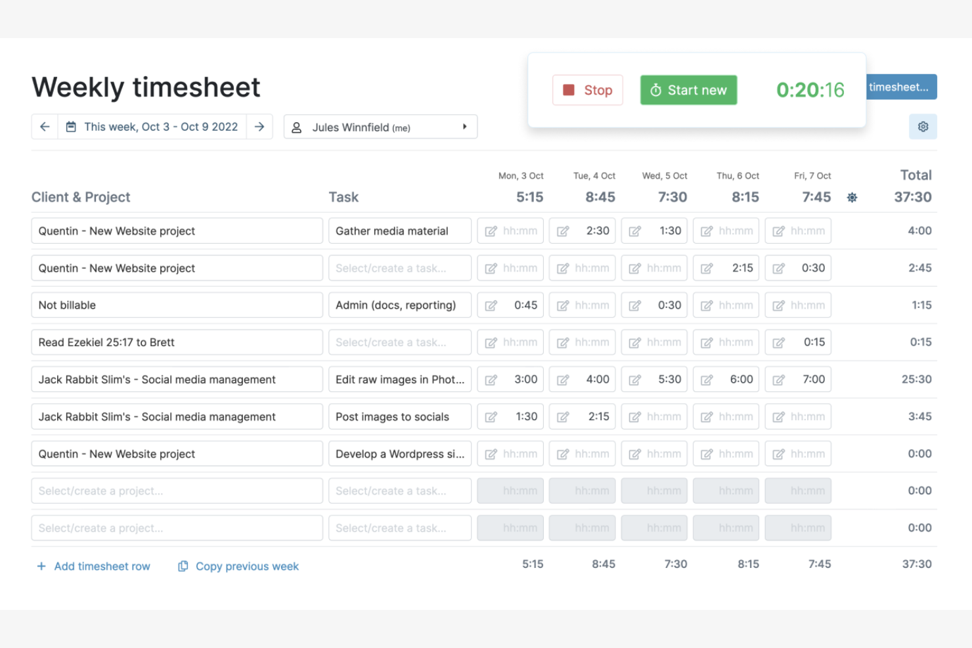Start a new timer

tap(688, 90)
